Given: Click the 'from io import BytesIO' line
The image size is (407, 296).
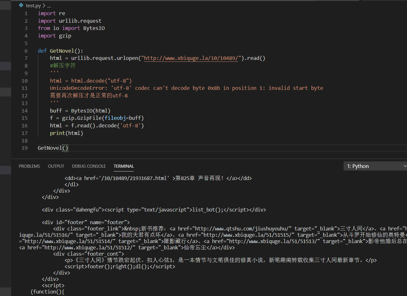Looking at the screenshot, I should 71,28.
